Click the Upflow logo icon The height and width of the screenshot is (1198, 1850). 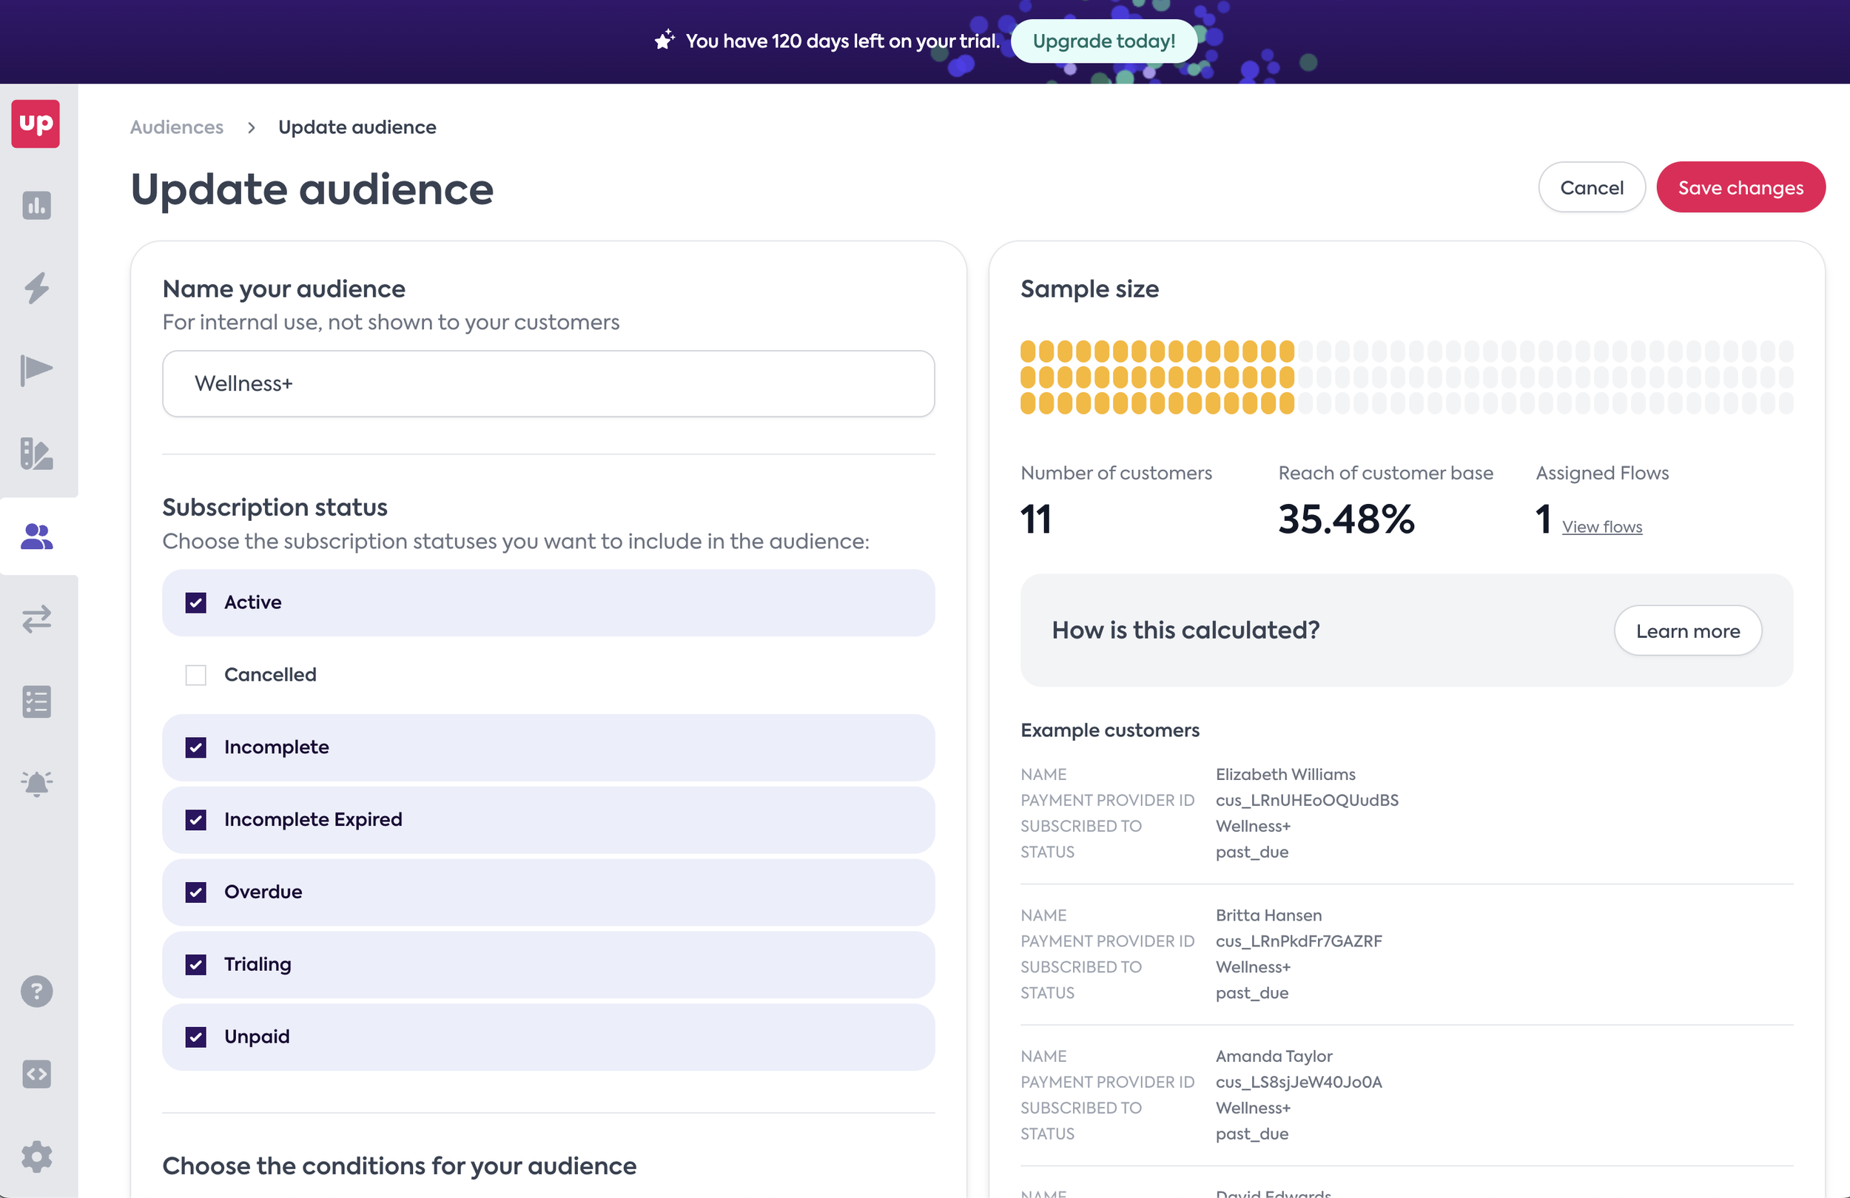tap(36, 124)
